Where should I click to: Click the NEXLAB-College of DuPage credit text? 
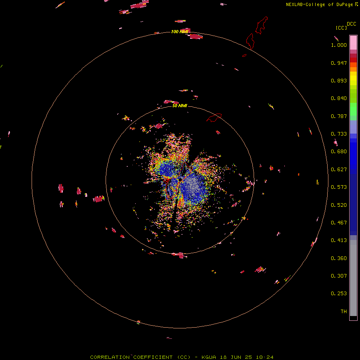coord(319,4)
